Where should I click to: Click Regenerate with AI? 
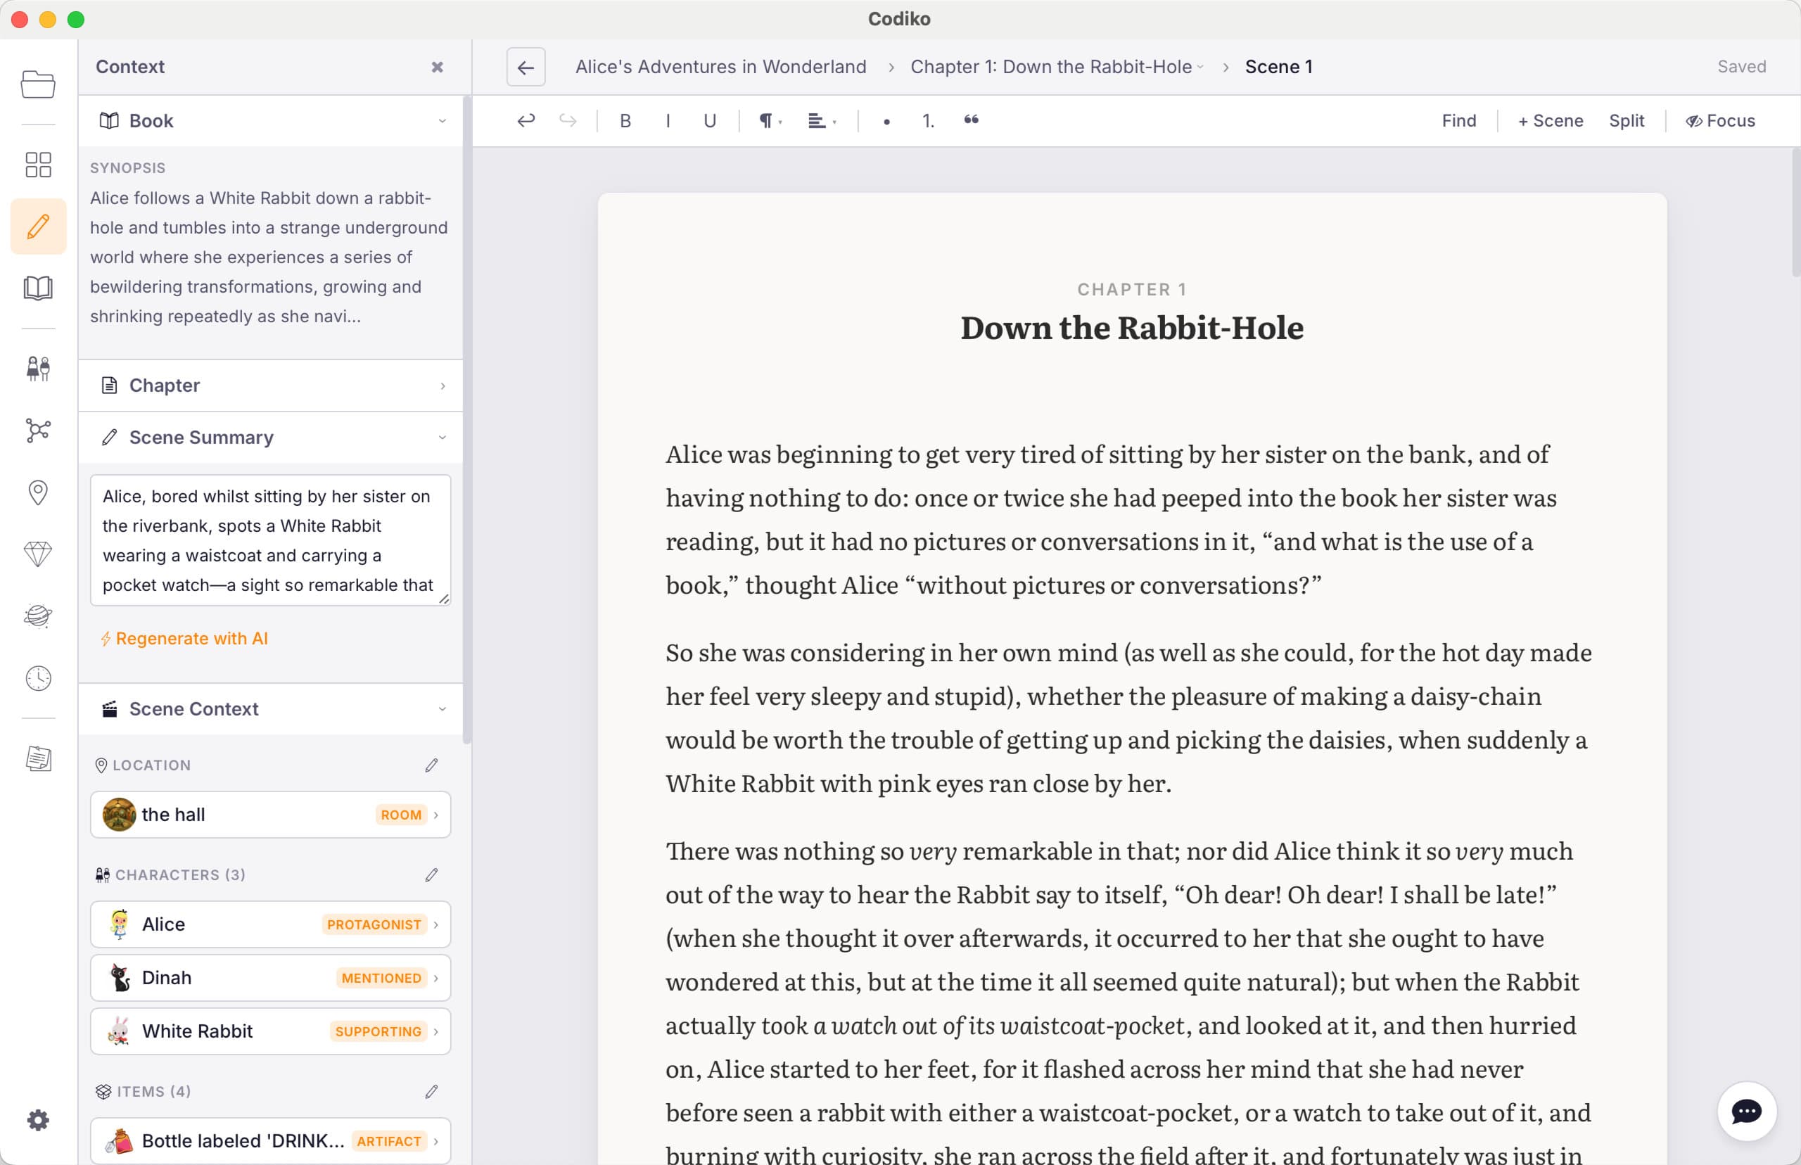(184, 637)
